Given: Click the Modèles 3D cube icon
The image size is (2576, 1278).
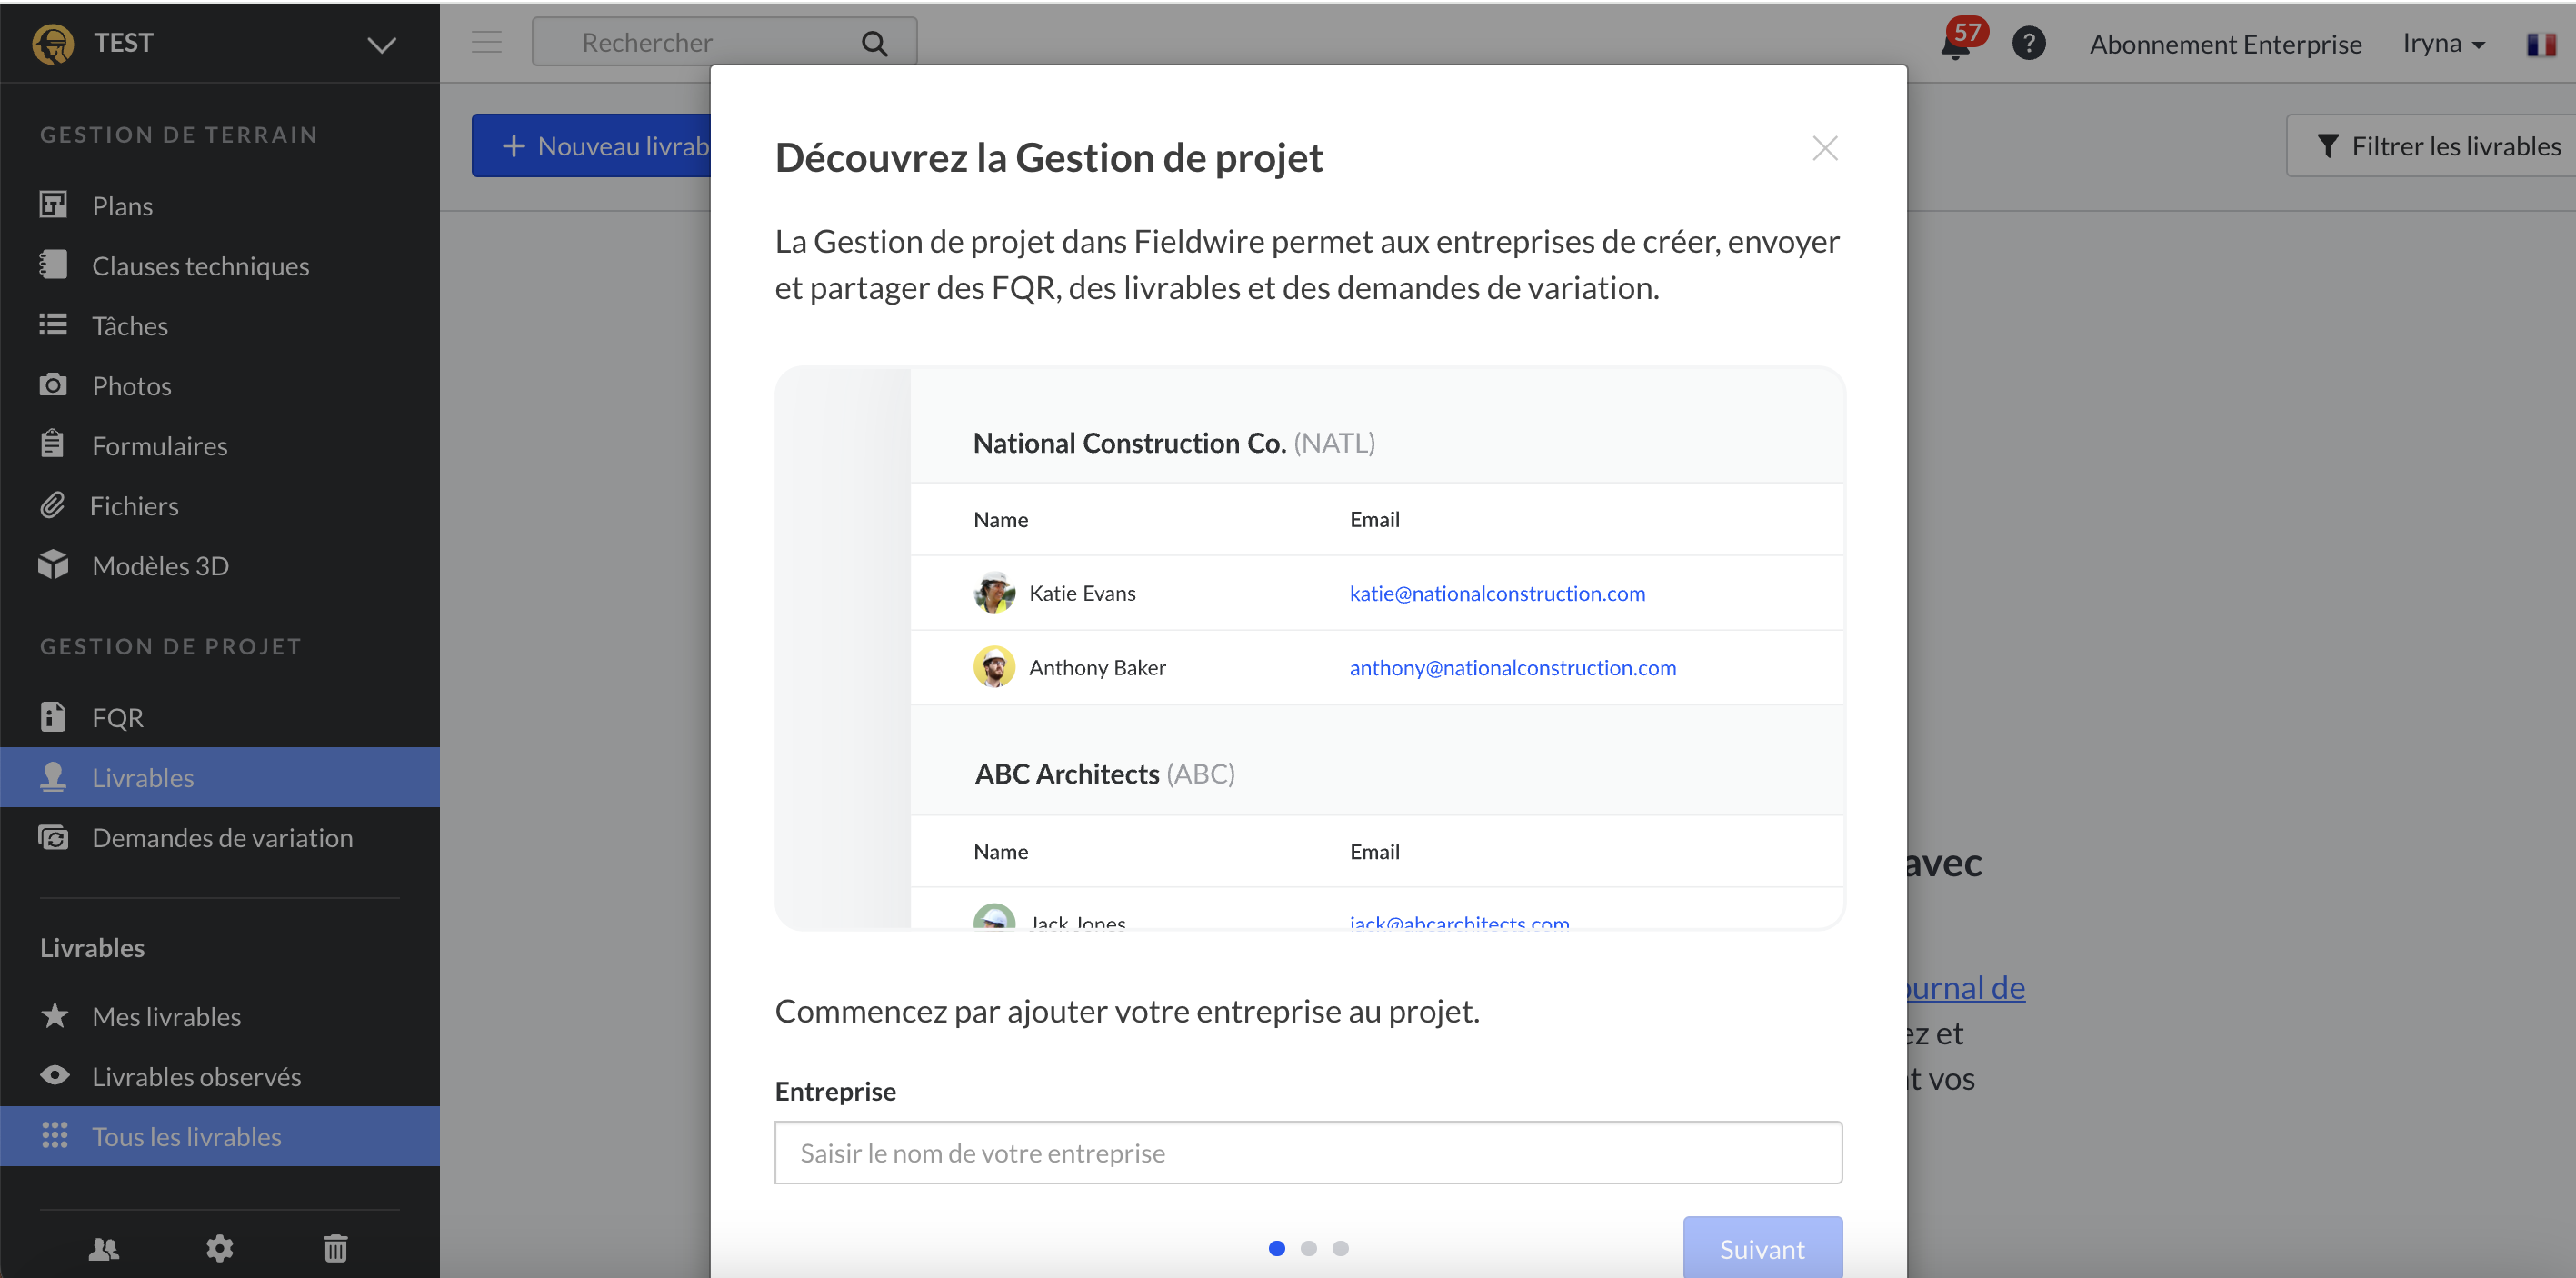Looking at the screenshot, I should (53, 565).
